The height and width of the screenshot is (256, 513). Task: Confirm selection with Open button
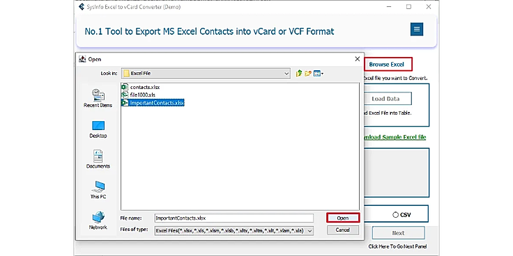tap(343, 218)
